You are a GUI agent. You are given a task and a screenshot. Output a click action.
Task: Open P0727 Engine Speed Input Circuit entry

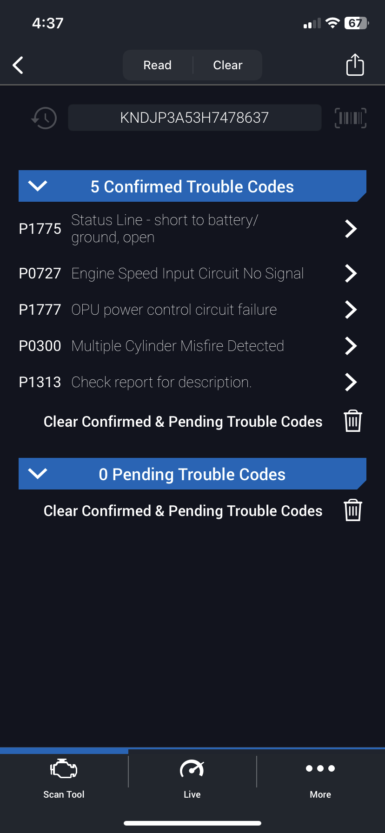[187, 273]
